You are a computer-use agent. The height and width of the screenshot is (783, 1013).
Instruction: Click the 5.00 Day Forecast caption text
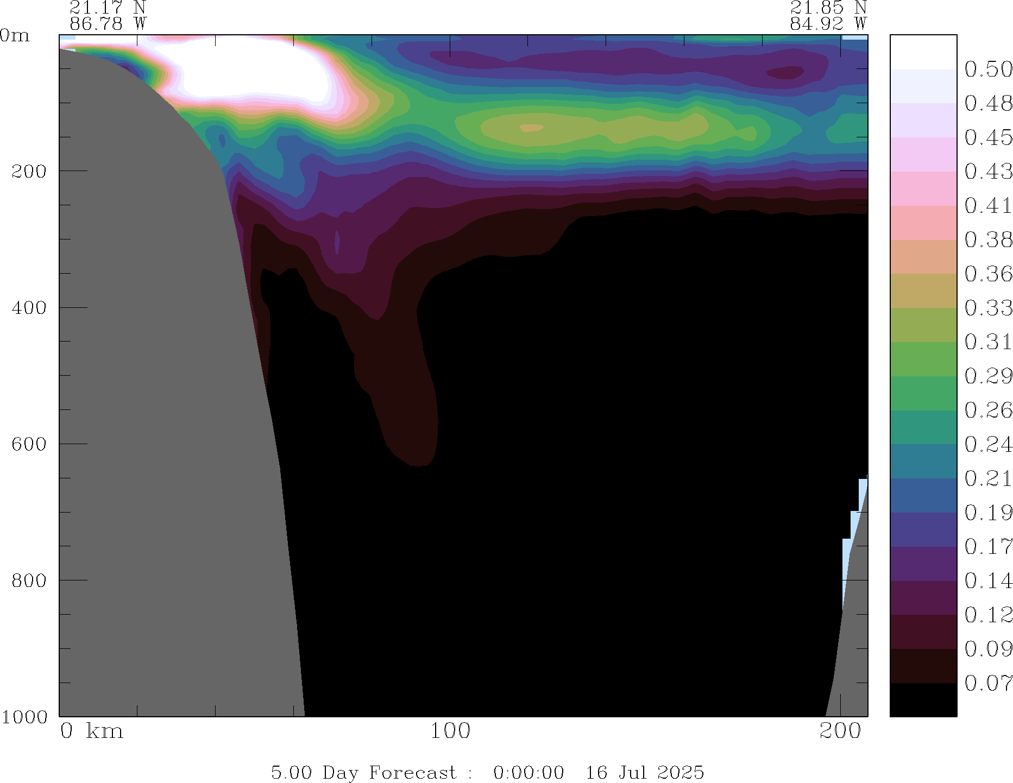[363, 772]
